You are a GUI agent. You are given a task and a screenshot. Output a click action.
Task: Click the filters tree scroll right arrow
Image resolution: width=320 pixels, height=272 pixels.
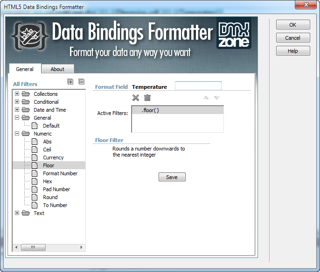point(82,247)
